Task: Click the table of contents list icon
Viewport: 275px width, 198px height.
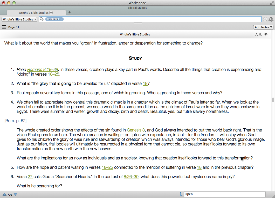Action: tap(4, 27)
